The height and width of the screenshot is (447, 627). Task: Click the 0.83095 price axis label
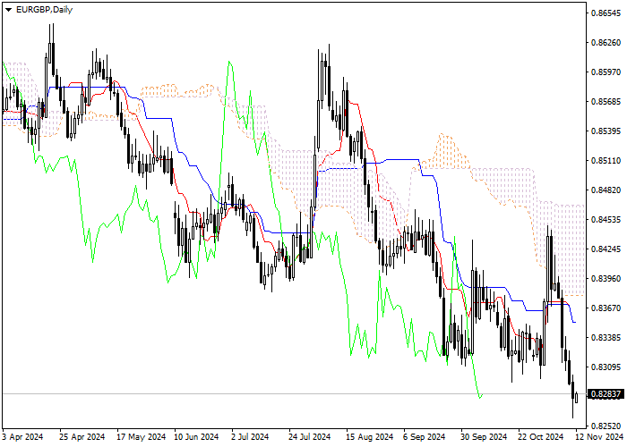(606, 367)
